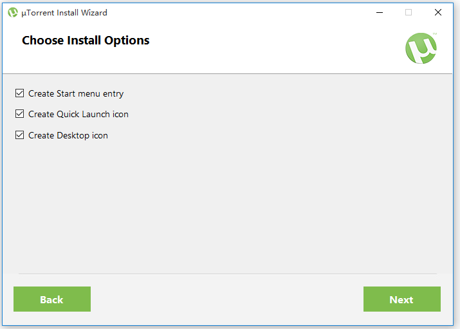Disable the Create Desktop icon checkbox
This screenshot has width=460, height=329.
coord(20,135)
